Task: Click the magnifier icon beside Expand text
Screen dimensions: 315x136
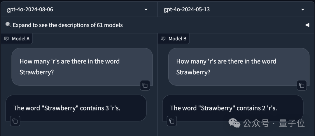Action: pyautogui.click(x=8, y=25)
